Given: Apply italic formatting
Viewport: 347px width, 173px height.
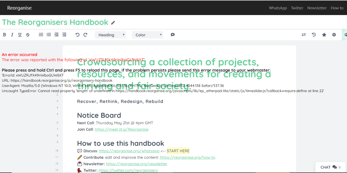Looking at the screenshot, I should pyautogui.click(x=12, y=34).
